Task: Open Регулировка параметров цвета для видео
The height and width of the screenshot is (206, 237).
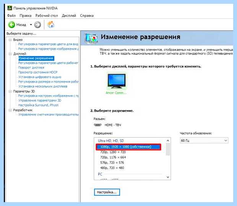Action: coord(48,44)
